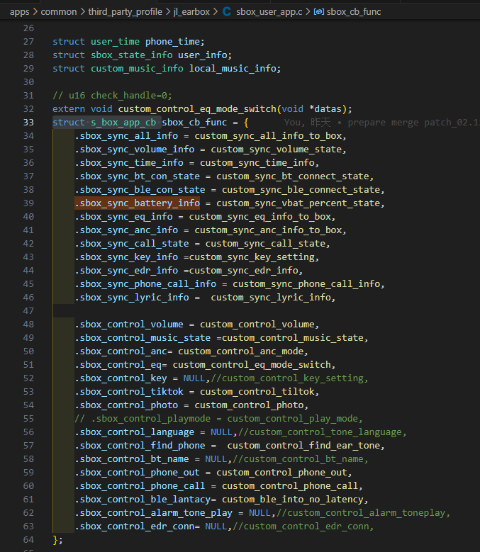This screenshot has height=552, width=480.
Task: Click '.sbox_control_bt_name' member
Action: pos(132,459)
